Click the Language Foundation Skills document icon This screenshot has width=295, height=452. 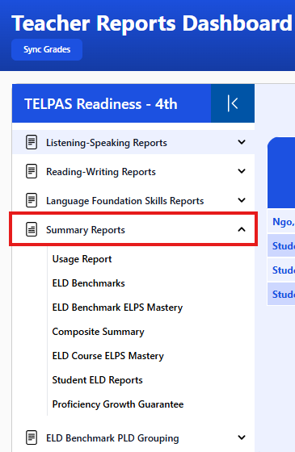click(x=32, y=200)
